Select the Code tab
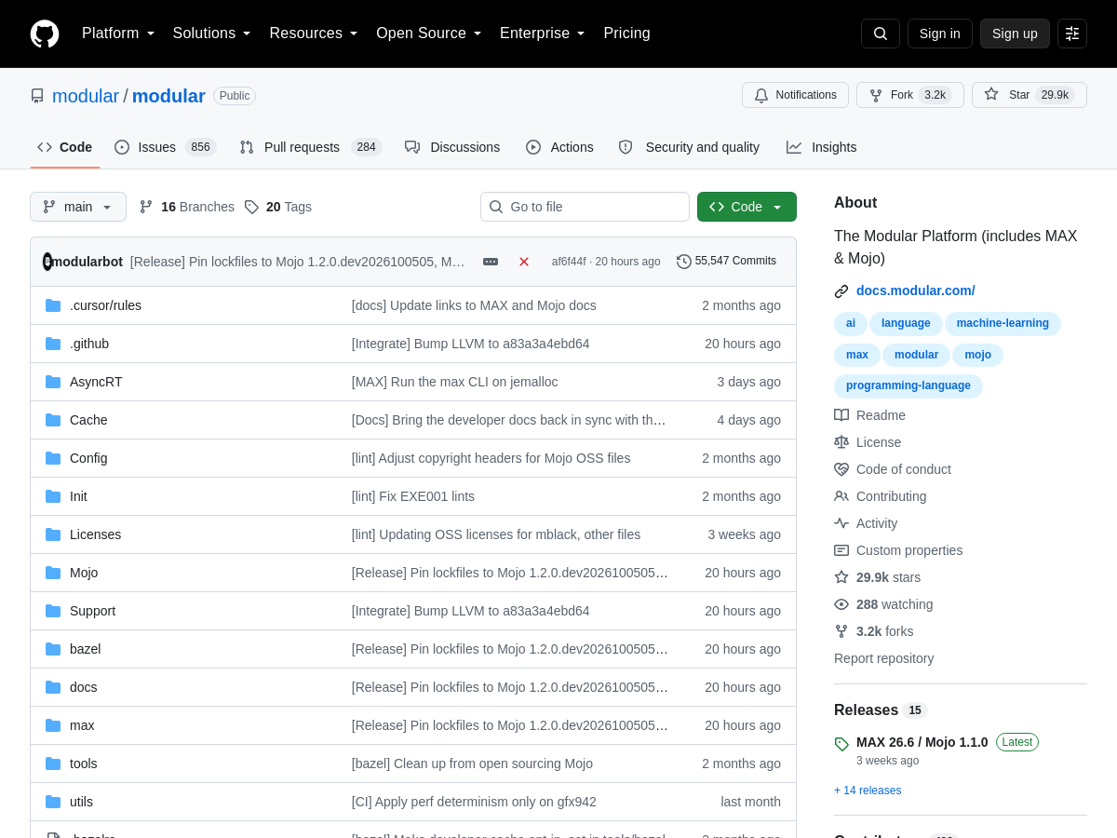1117x838 pixels. 65,147
